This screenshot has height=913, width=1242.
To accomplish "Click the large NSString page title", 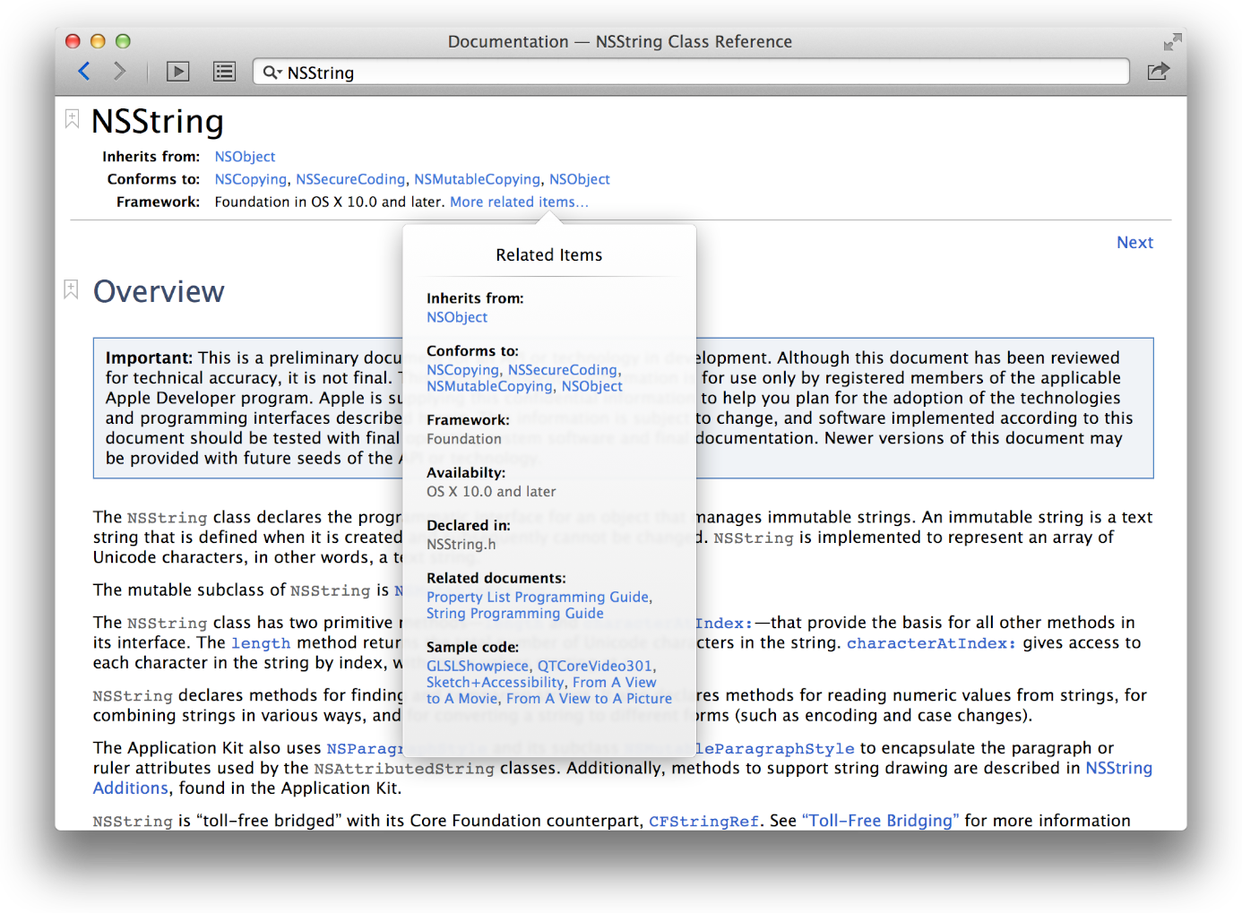I will [x=158, y=122].
